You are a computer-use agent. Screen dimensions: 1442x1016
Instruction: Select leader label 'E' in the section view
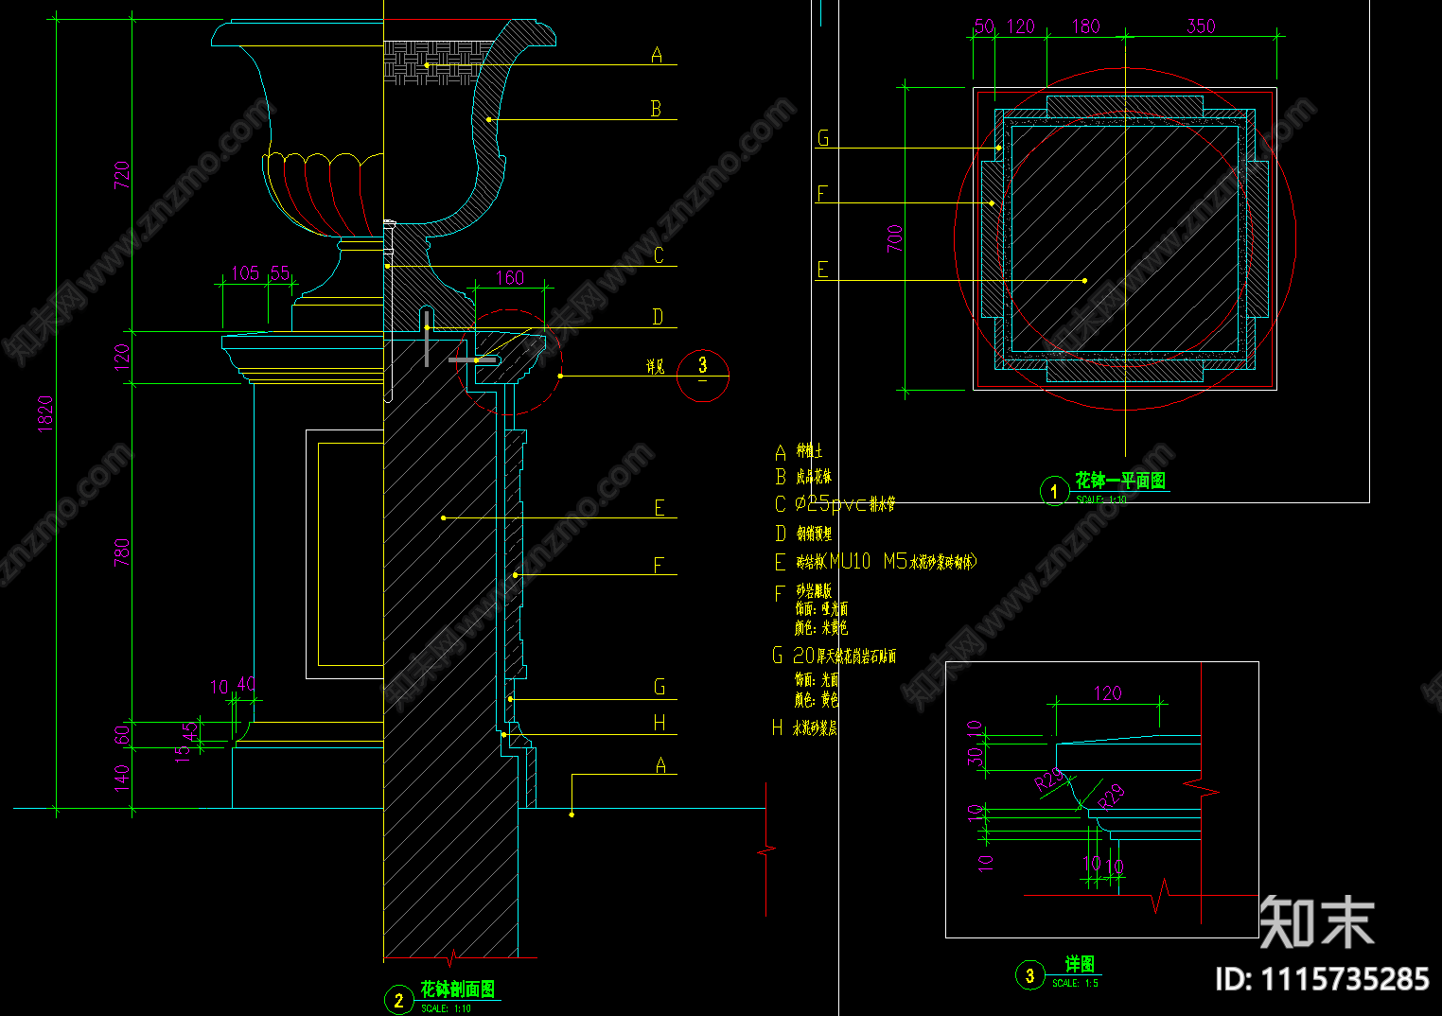pos(659,508)
